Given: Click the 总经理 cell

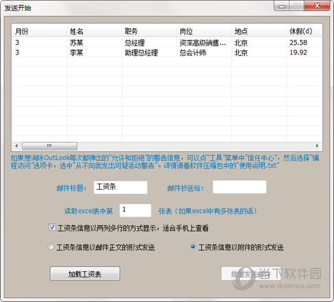Looking at the screenshot, I should click(x=135, y=43).
